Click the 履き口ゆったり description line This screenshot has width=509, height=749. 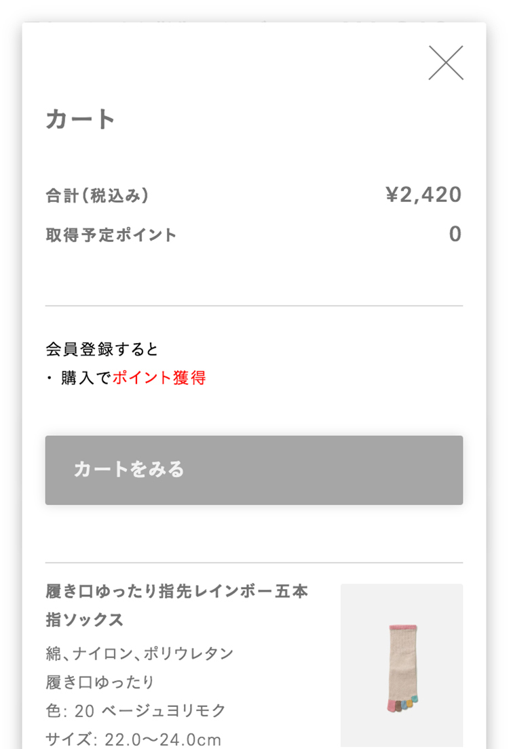100,682
